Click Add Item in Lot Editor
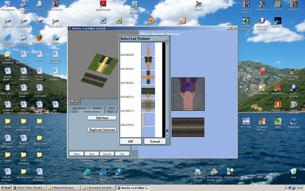Image resolution: width=305 pixels, height=191 pixels. (x=102, y=118)
